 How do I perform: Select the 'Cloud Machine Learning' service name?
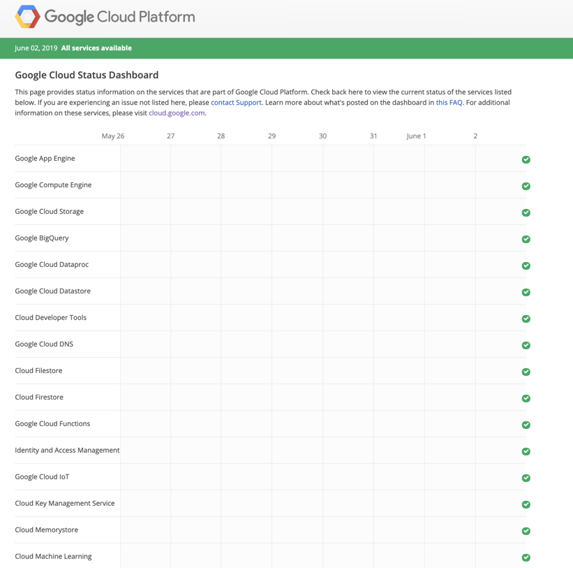click(53, 556)
